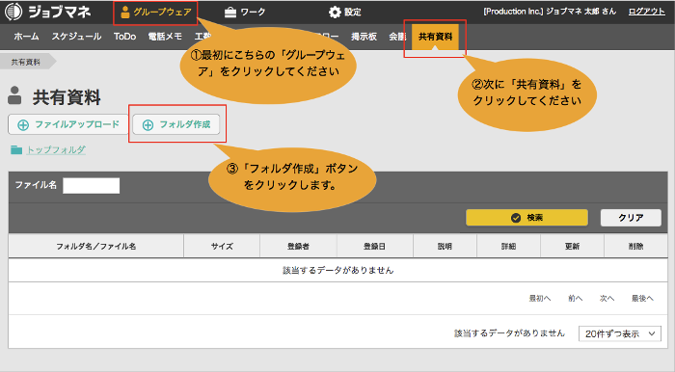
Task: Click the ログアウト link
Action: [x=647, y=12]
